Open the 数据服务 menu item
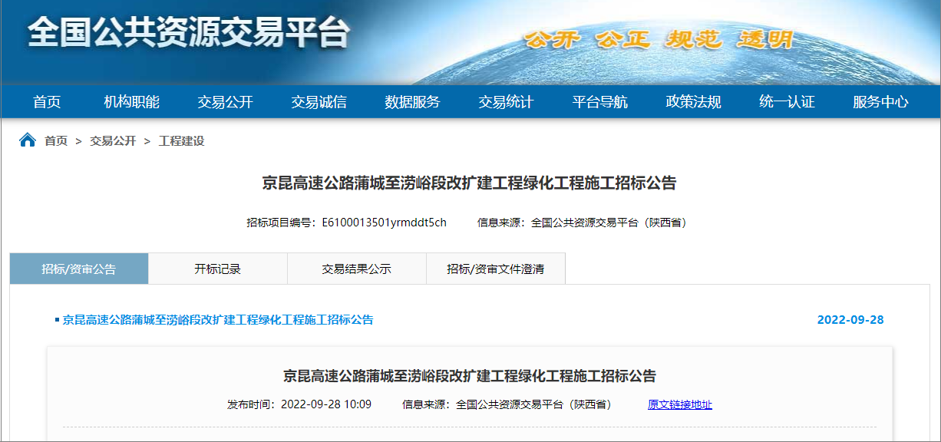 412,102
